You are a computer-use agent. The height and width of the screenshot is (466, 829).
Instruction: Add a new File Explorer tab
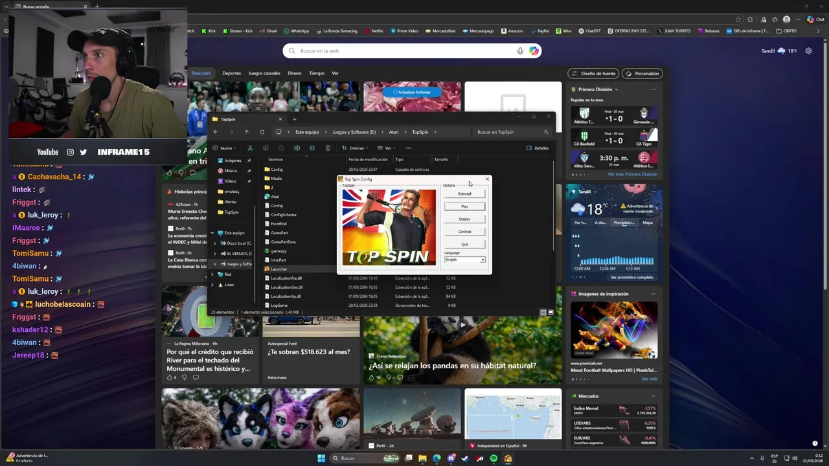[294, 119]
